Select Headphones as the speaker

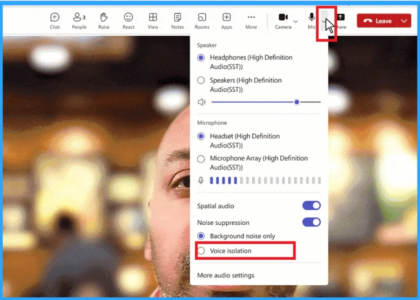[x=245, y=62]
